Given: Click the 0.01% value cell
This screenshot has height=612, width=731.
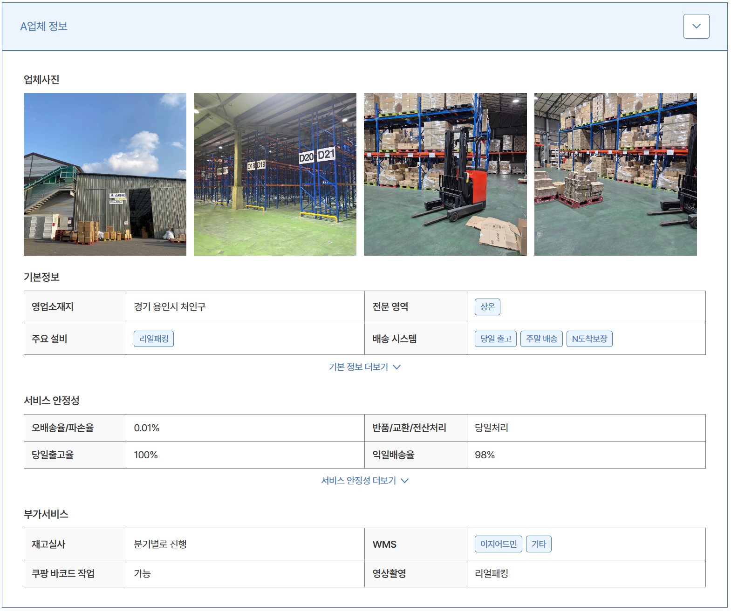Looking at the screenshot, I should pos(245,428).
